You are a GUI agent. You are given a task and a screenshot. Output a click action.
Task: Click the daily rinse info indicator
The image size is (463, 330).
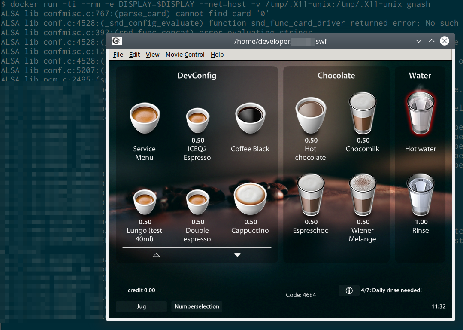(x=349, y=290)
